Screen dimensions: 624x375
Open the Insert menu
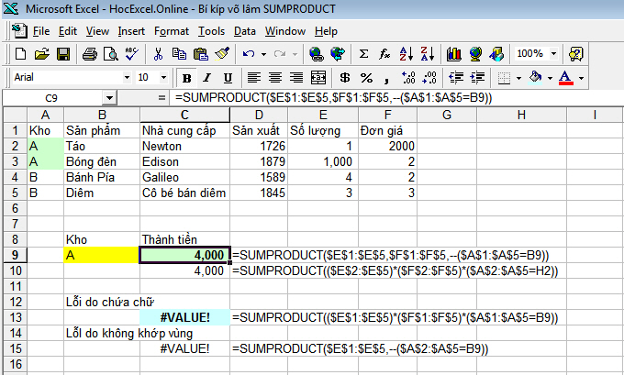coord(131,31)
